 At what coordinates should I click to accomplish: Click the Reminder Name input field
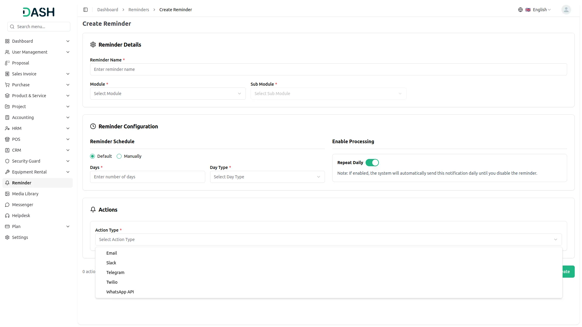pyautogui.click(x=328, y=69)
